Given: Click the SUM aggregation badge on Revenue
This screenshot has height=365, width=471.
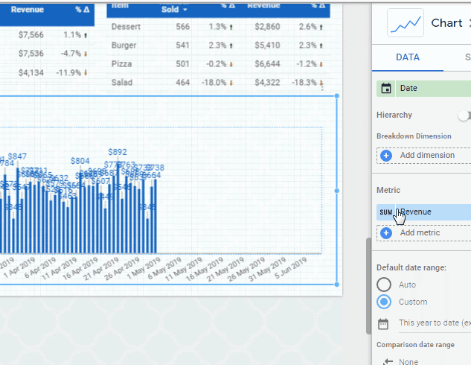Looking at the screenshot, I should point(385,212).
